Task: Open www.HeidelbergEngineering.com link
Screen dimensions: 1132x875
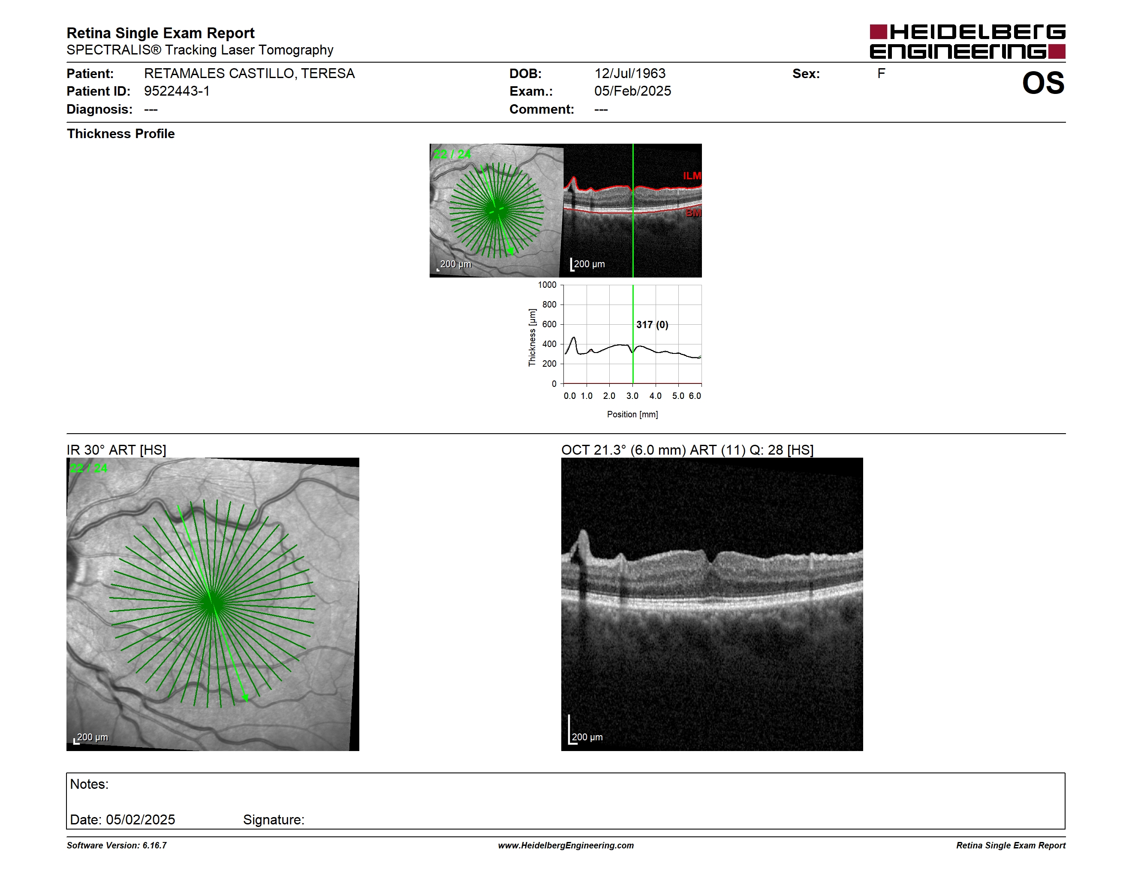Action: pos(566,845)
